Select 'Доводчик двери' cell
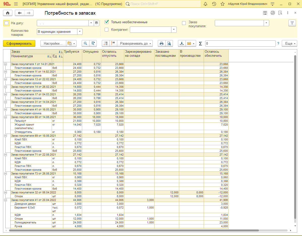This screenshot has width=302, height=236. coord(31,204)
